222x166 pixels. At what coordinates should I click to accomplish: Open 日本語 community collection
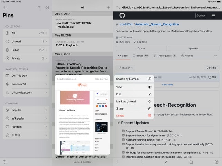(26, 135)
